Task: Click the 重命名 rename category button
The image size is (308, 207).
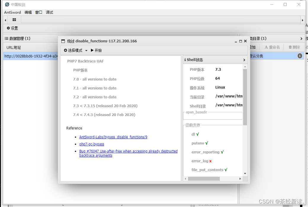Action: (272, 47)
